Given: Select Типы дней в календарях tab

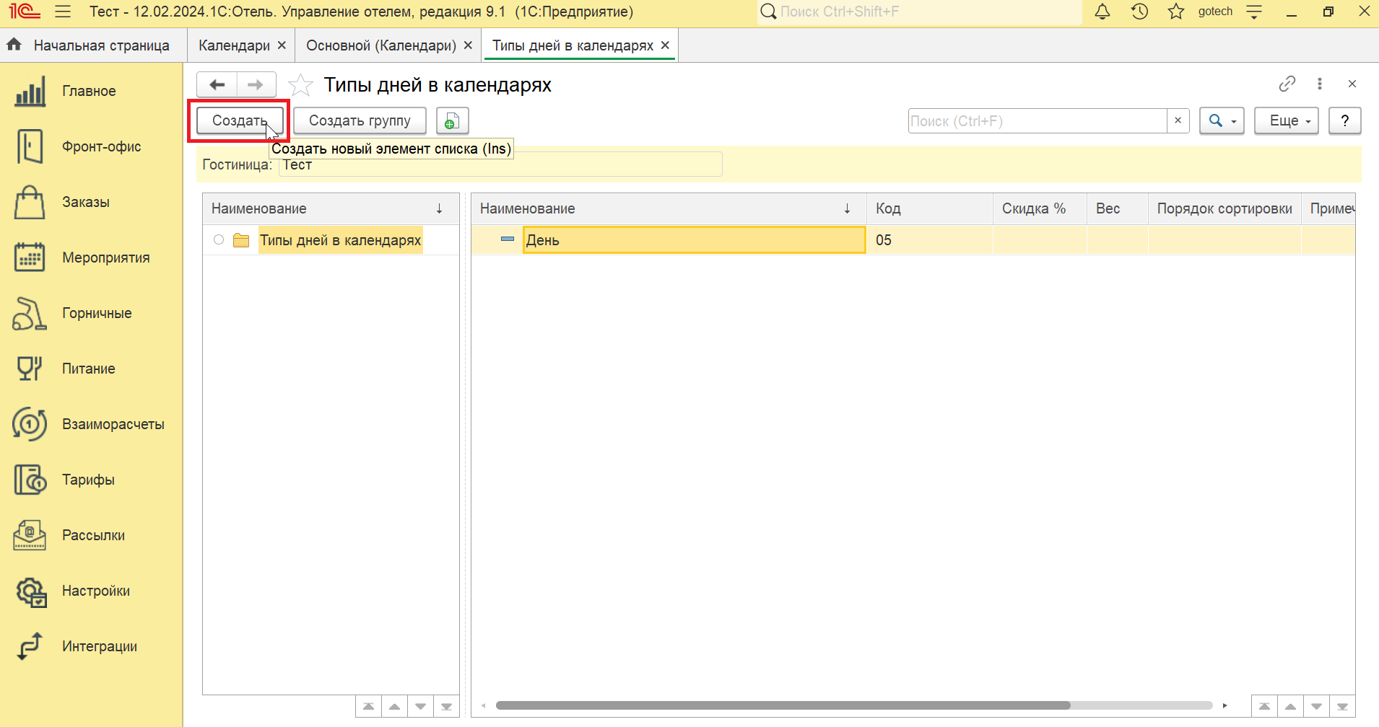Looking at the screenshot, I should point(573,45).
